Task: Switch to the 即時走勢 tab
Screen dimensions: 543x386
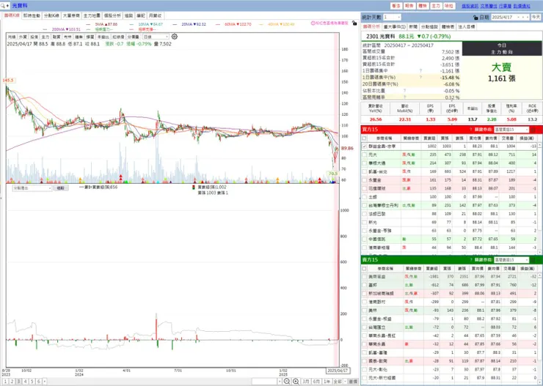Action: tap(32, 15)
